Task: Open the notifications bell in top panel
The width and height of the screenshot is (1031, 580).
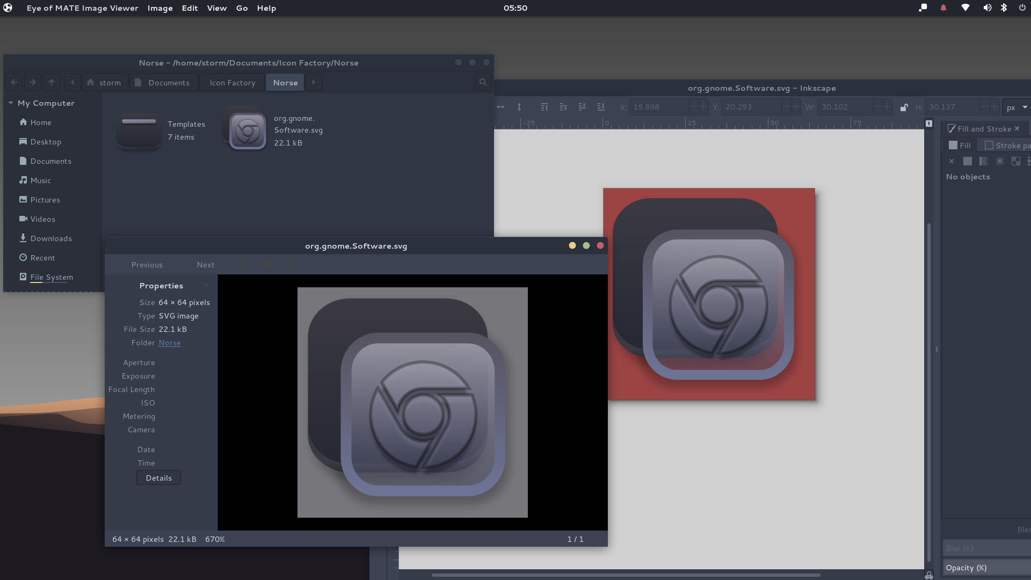Action: click(943, 8)
